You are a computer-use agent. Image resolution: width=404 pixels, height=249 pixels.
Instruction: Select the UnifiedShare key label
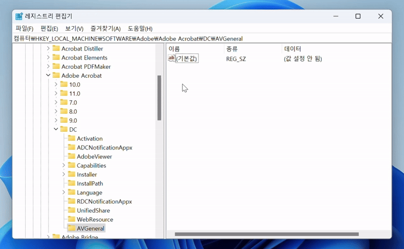tap(93, 211)
